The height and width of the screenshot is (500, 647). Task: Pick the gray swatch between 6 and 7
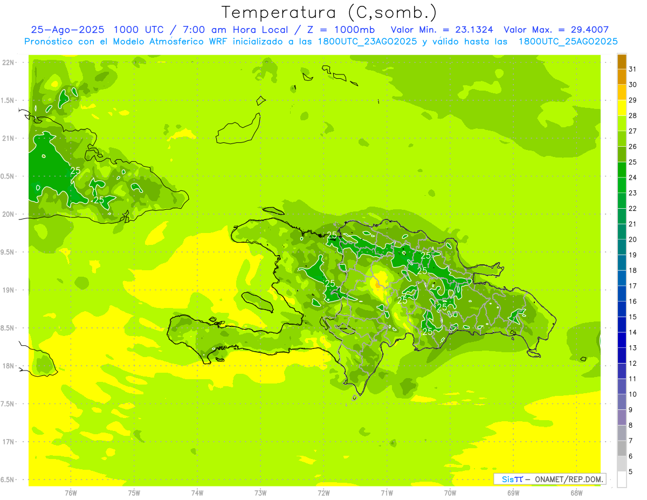[622, 448]
